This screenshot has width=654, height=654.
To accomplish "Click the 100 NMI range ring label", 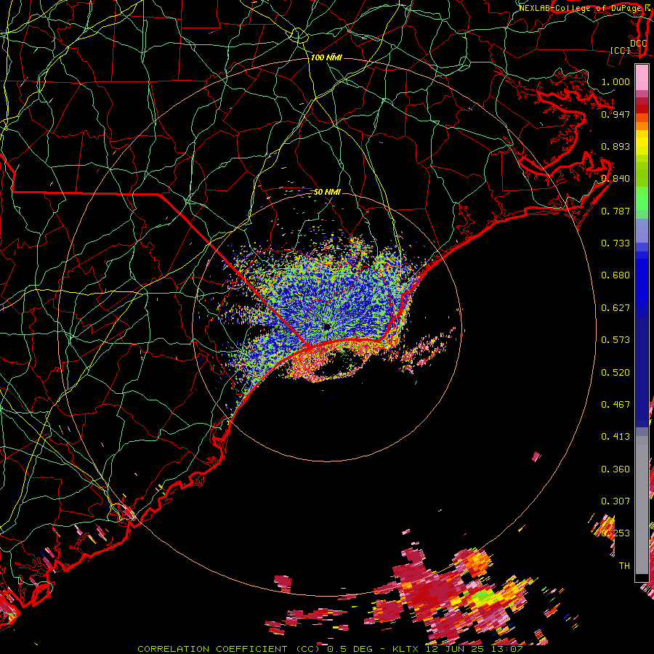I will pyautogui.click(x=326, y=57).
